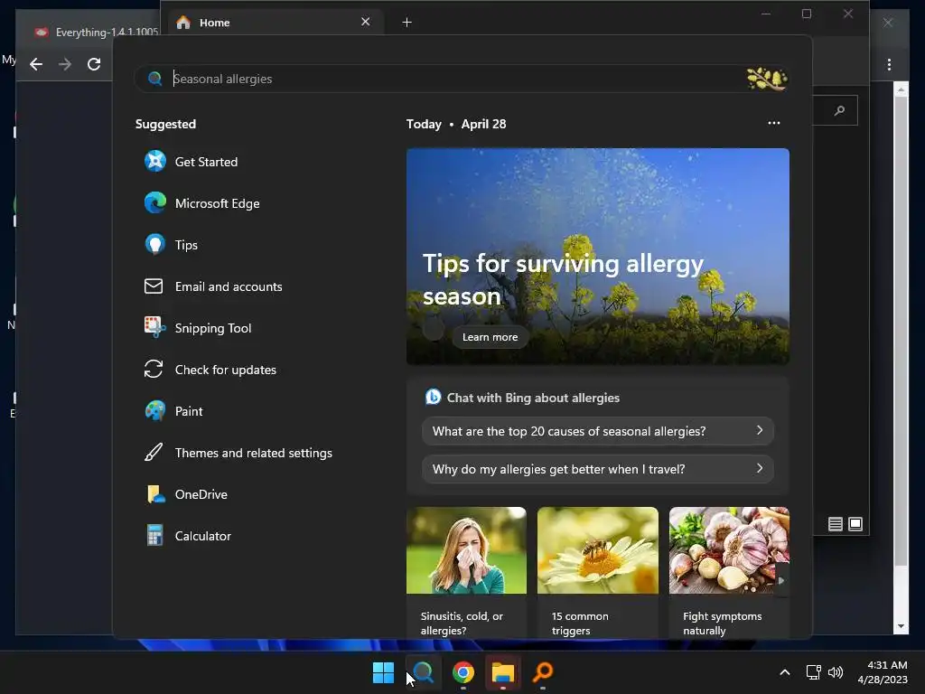The width and height of the screenshot is (925, 694).
Task: Switch to details list view icon
Action: click(x=836, y=524)
